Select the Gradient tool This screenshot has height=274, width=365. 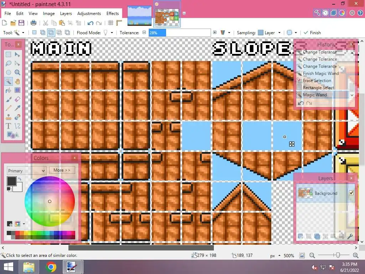tap(17, 90)
